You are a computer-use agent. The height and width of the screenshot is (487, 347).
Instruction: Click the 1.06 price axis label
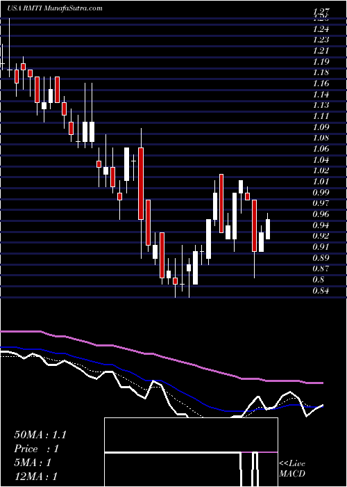click(321, 149)
